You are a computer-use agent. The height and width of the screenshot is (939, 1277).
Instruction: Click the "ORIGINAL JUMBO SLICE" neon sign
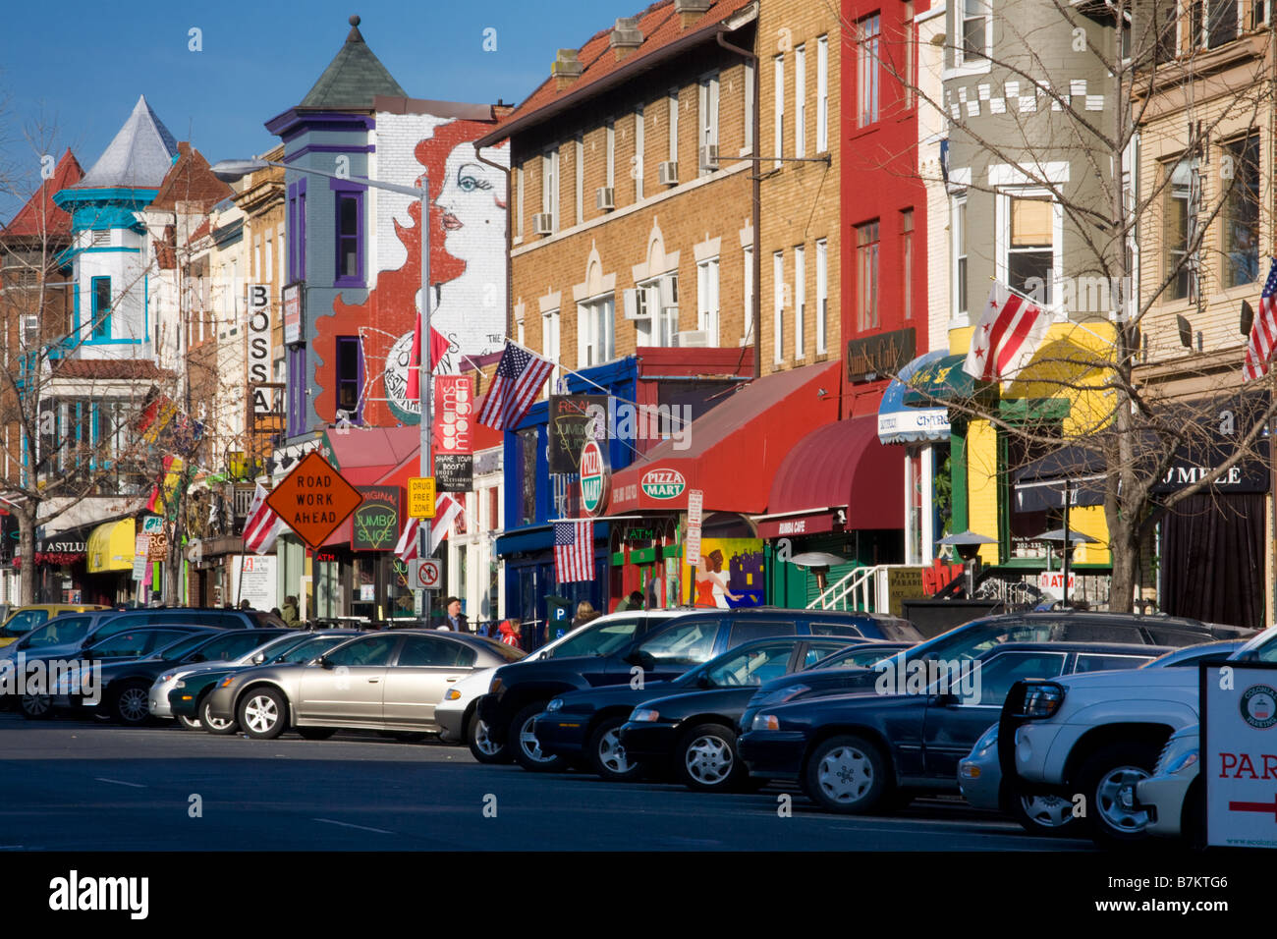point(374,518)
